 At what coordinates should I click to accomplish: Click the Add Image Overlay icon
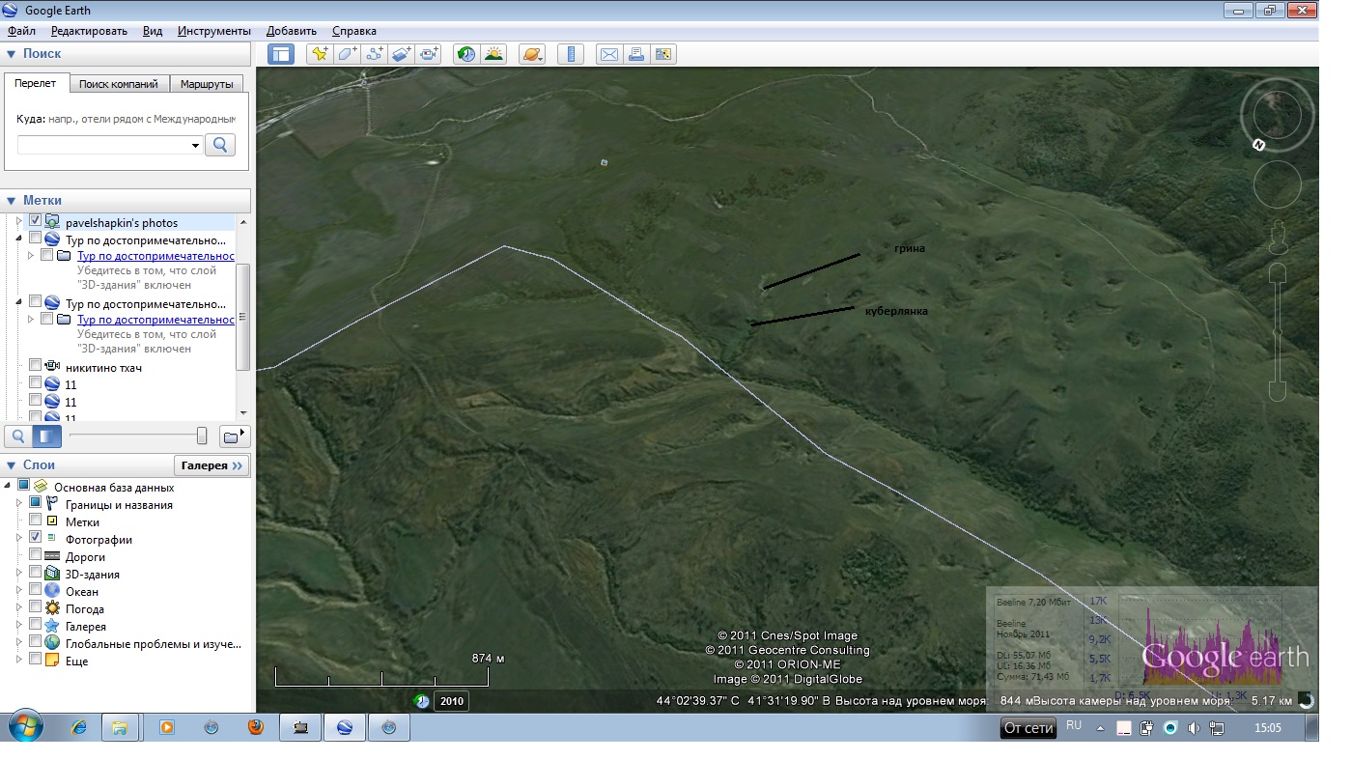click(402, 54)
